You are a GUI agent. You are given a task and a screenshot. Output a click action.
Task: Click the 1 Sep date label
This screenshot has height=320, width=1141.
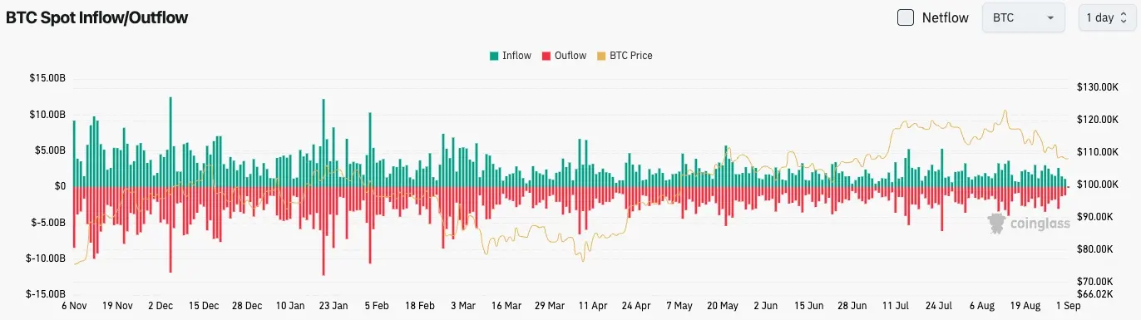[x=1066, y=305]
